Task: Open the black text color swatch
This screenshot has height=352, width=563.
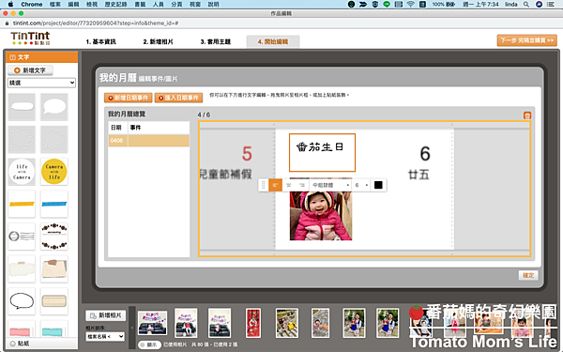Action: click(x=378, y=185)
